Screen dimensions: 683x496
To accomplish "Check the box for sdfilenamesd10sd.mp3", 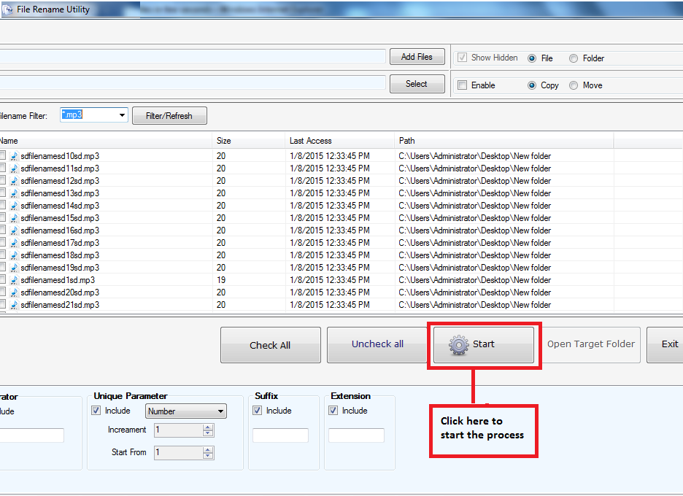I will [2, 155].
